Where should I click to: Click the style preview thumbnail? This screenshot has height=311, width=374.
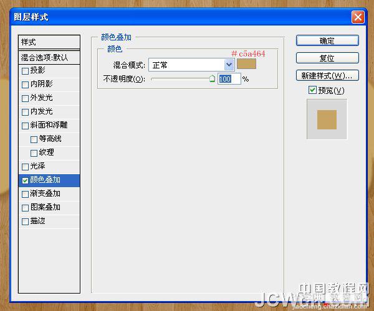click(x=327, y=119)
